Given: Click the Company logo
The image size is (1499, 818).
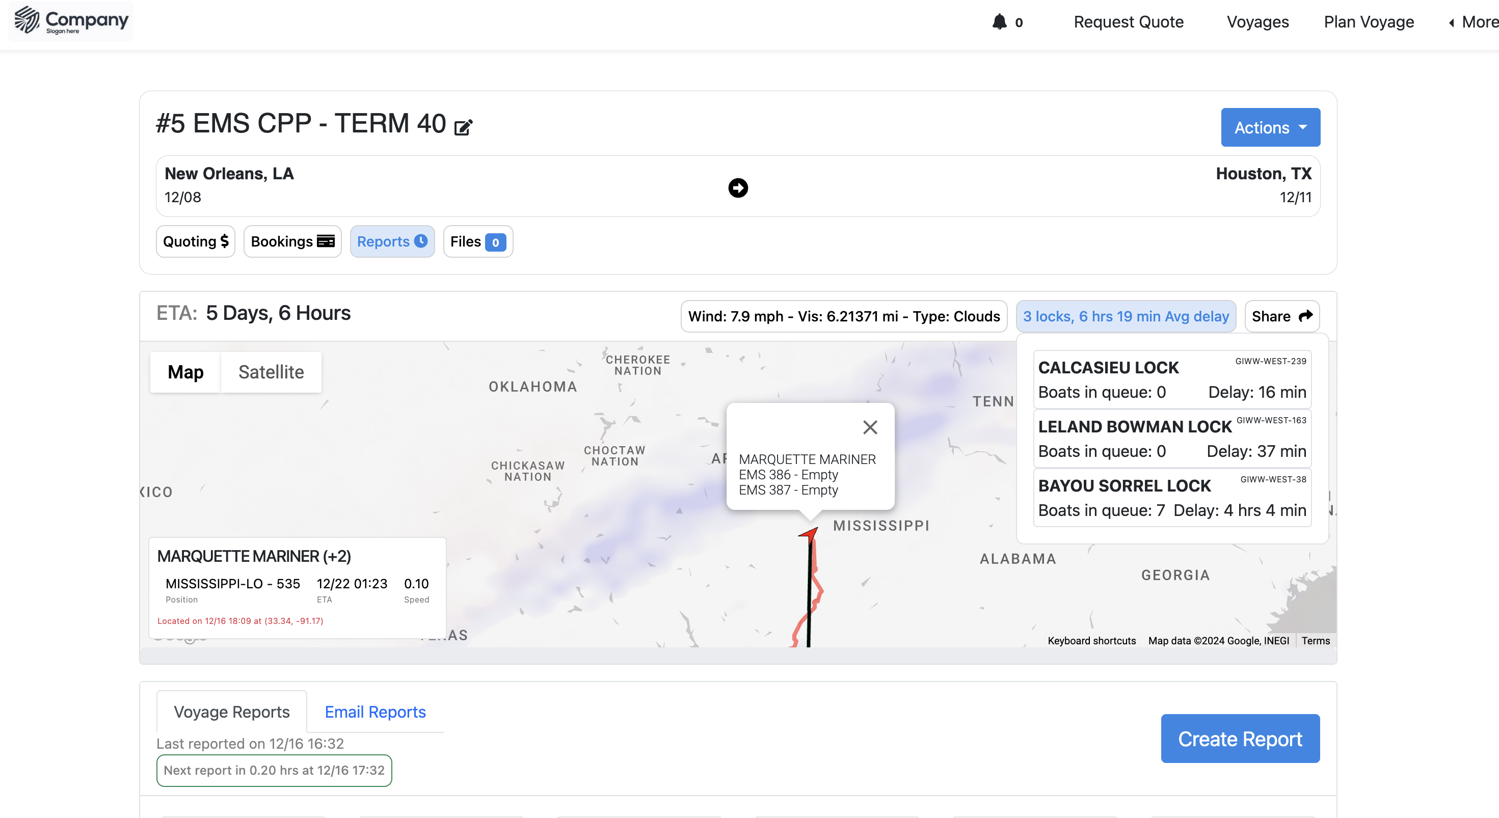Looking at the screenshot, I should 71,21.
